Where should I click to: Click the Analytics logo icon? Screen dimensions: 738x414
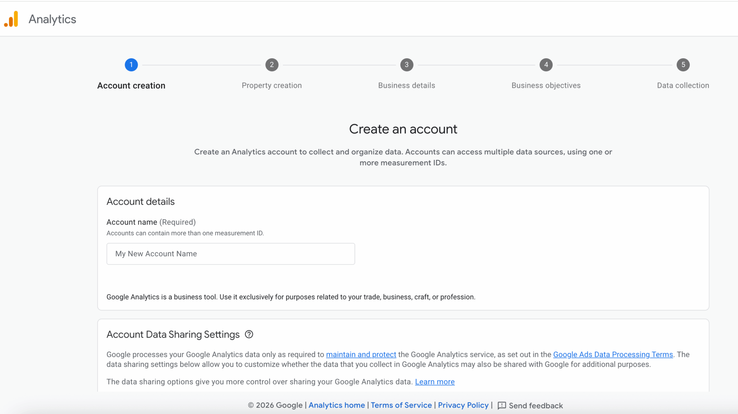[11, 19]
